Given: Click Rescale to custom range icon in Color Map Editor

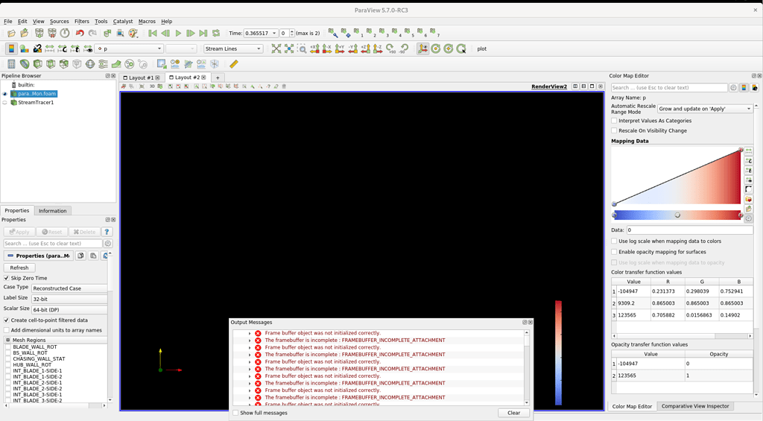Looking at the screenshot, I should click(x=748, y=161).
